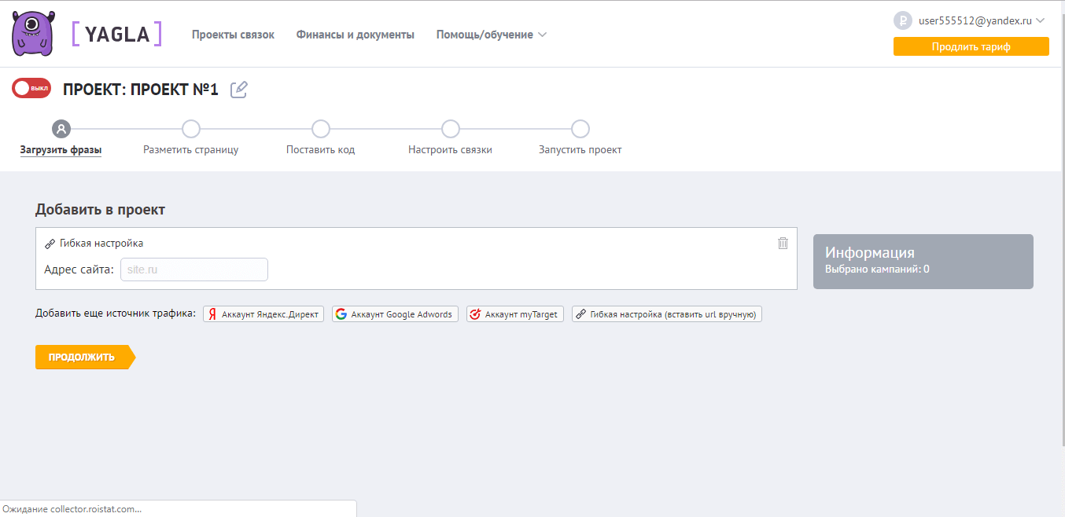The image size is (1065, 517).
Task: Click the Продолжить button
Action: click(83, 357)
